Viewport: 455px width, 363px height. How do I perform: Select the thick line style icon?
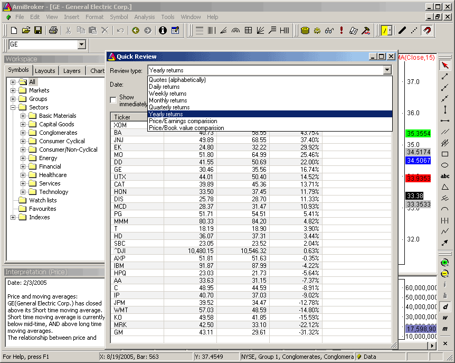[x=402, y=30]
